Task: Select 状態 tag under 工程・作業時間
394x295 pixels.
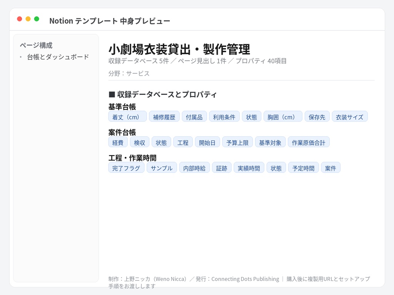Action: point(276,167)
